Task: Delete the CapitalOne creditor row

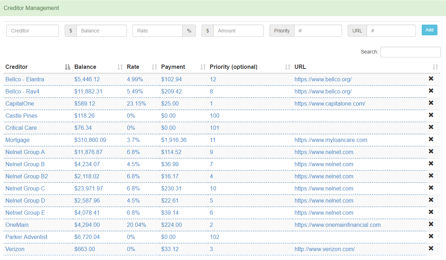Action: 431,103
